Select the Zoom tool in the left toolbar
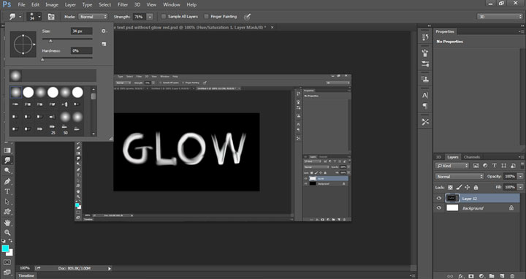 coord(7,232)
